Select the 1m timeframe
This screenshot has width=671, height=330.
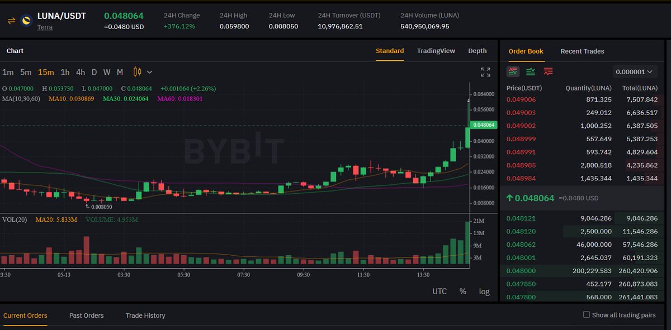[8, 72]
